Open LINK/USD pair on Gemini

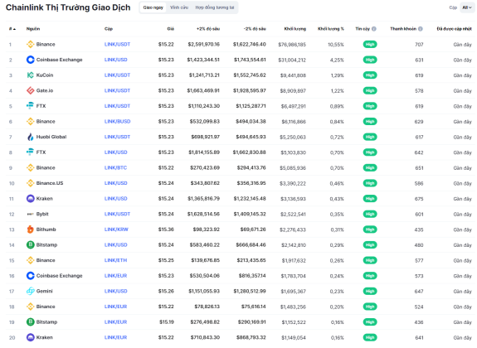coord(115,291)
